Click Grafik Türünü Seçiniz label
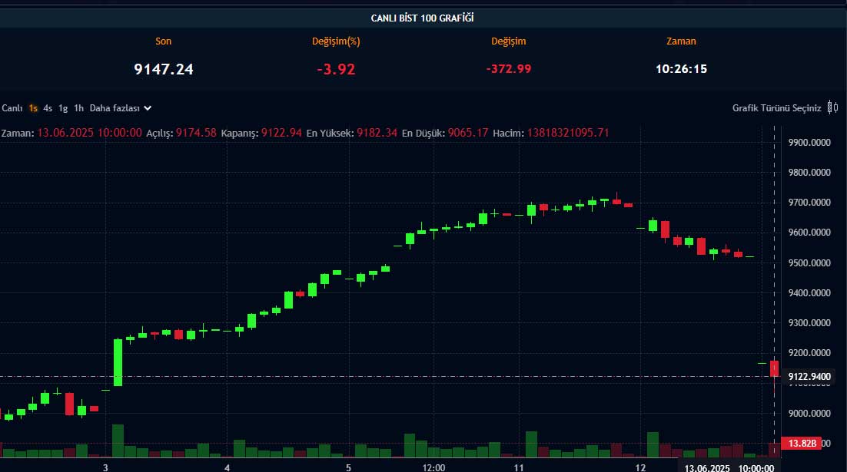This screenshot has height=472, width=847. (x=776, y=108)
